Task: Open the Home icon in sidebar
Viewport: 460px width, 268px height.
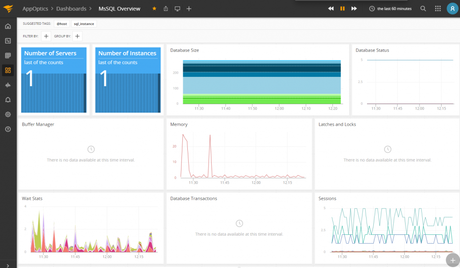Action: pyautogui.click(x=8, y=26)
